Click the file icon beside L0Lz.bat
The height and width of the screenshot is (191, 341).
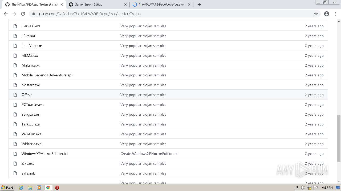click(15, 36)
